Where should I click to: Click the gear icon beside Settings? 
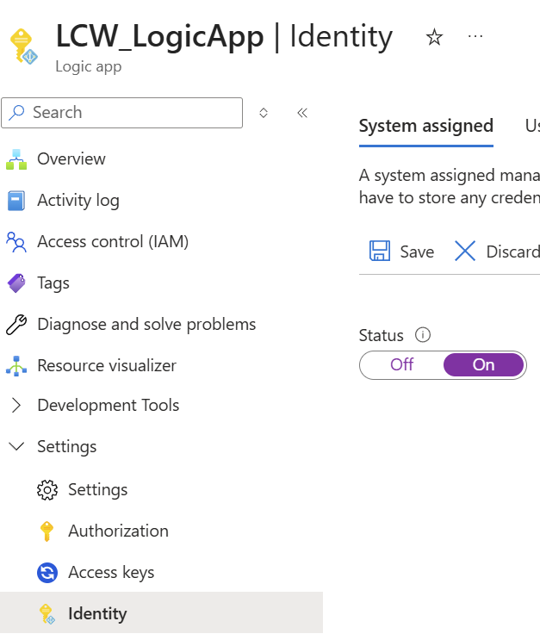click(x=47, y=490)
